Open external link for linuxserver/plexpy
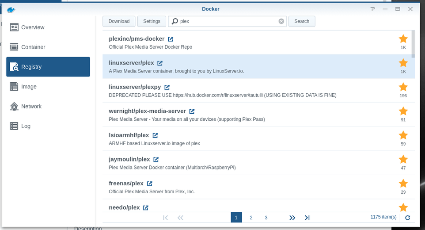This screenshot has height=230, width=425. 167,87
